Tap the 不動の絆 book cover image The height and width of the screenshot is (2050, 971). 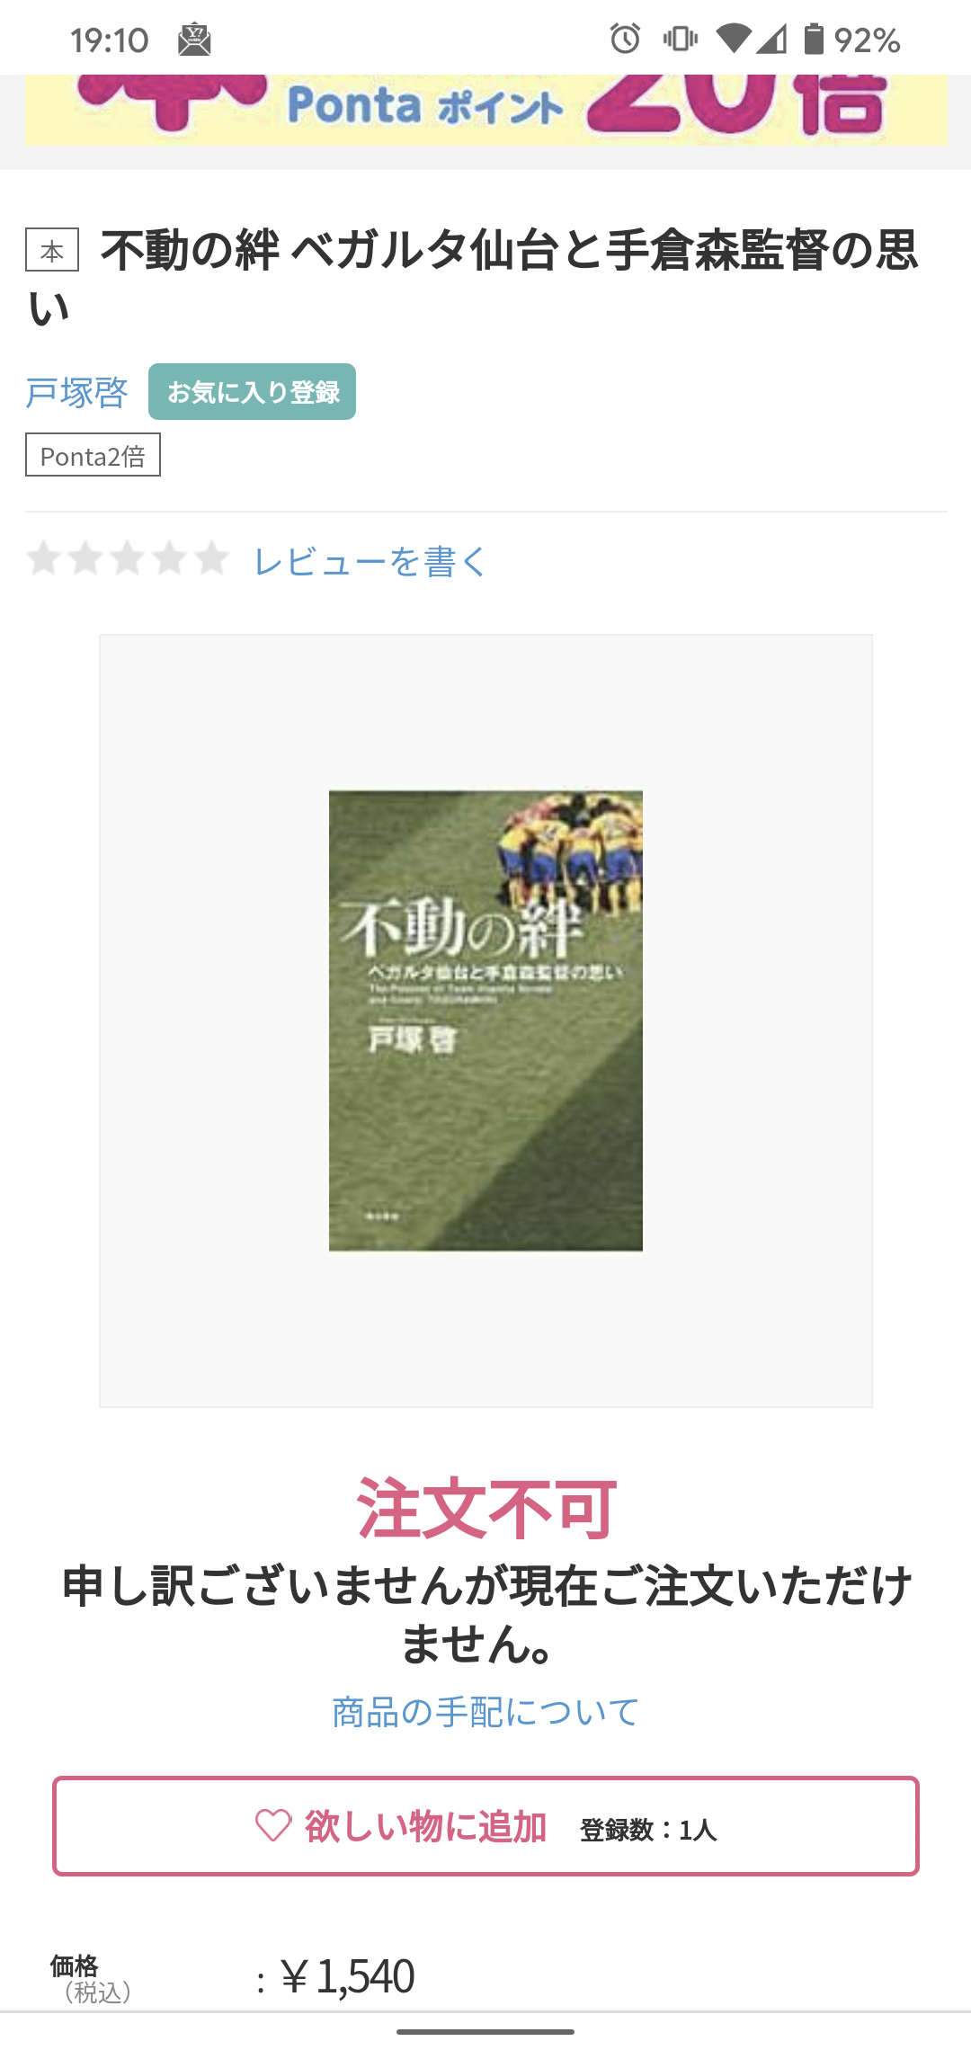[x=485, y=1021]
